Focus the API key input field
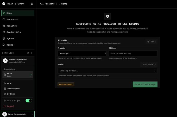Viewport: 177px width, 117px height. click(133, 53)
